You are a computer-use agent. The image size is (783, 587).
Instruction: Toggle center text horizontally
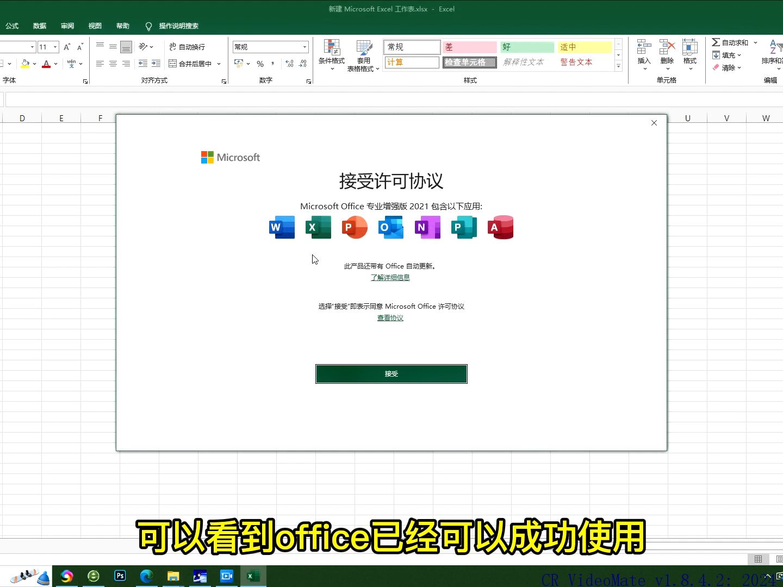(x=113, y=64)
